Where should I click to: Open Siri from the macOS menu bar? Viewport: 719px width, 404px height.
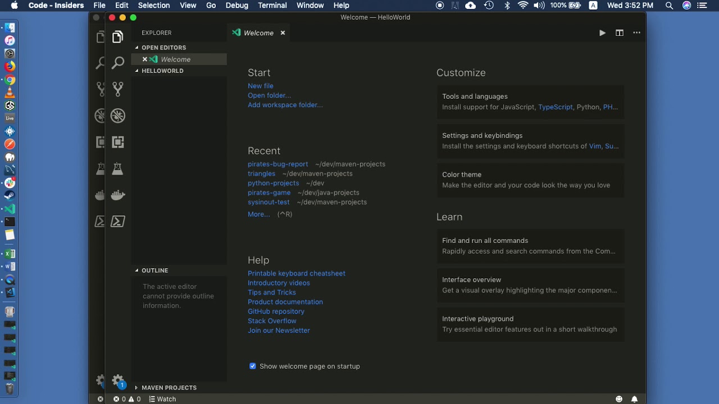click(686, 6)
